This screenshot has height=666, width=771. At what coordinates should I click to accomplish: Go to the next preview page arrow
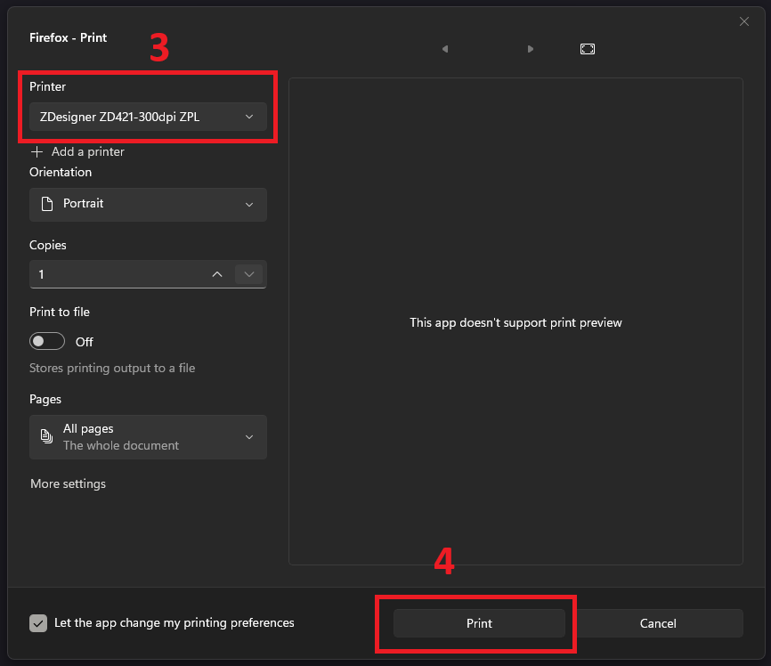click(530, 49)
